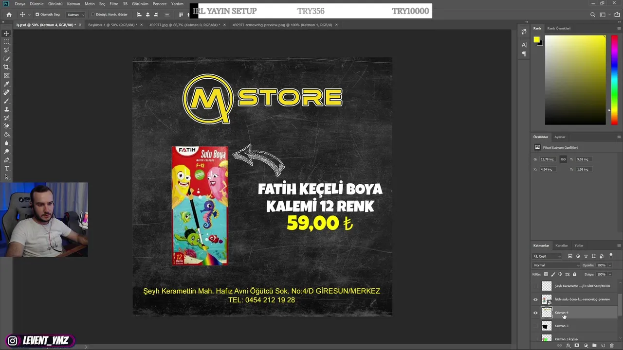Hide the fatih-sulu-boya removebg-preview layer
Image resolution: width=623 pixels, height=350 pixels.
(x=536, y=299)
